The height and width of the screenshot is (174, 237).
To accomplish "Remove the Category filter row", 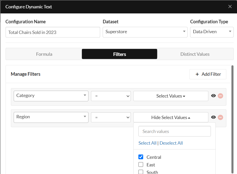I will pyautogui.click(x=221, y=96).
